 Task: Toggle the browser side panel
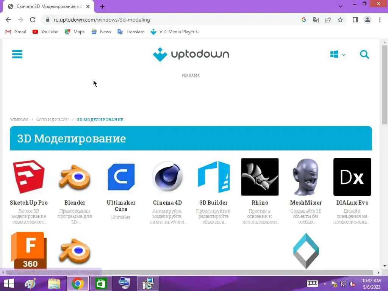(x=355, y=20)
